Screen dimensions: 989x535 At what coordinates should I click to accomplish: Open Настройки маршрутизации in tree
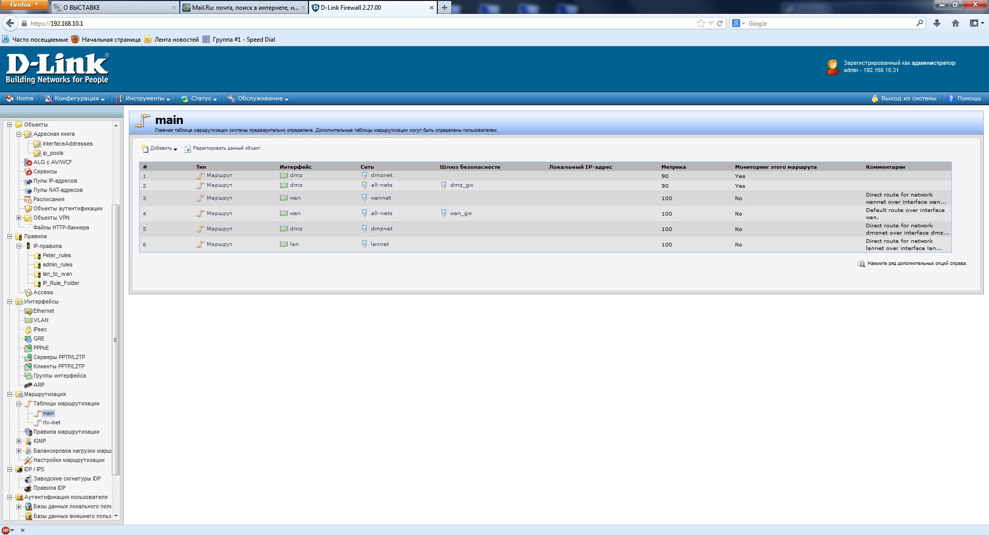69,460
